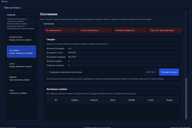Viewport: 192px width, 128px height.
Task: Click the Открытые позиции row label
Action: coord(55,65)
